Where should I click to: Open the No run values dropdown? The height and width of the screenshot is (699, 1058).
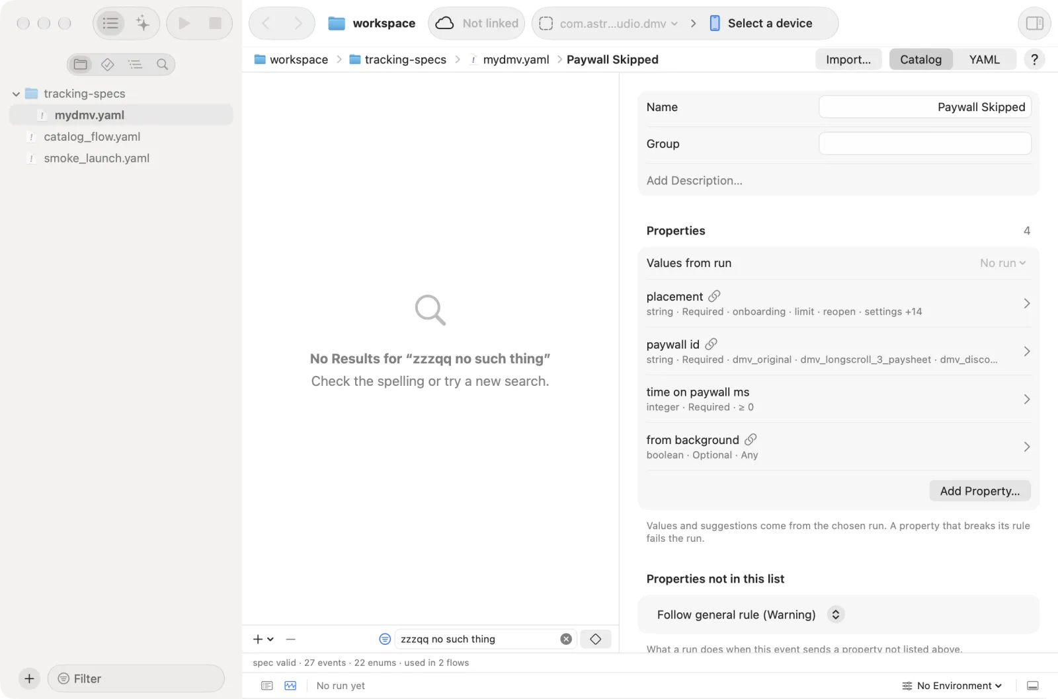point(1002,263)
